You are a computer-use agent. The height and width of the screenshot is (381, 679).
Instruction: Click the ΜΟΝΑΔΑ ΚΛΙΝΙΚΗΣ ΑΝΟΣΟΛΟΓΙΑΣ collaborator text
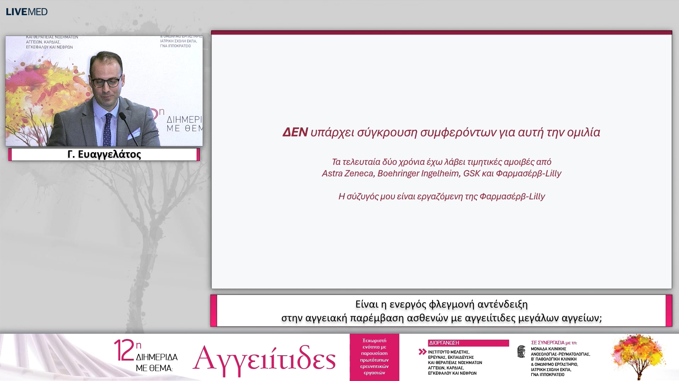(x=560, y=362)
